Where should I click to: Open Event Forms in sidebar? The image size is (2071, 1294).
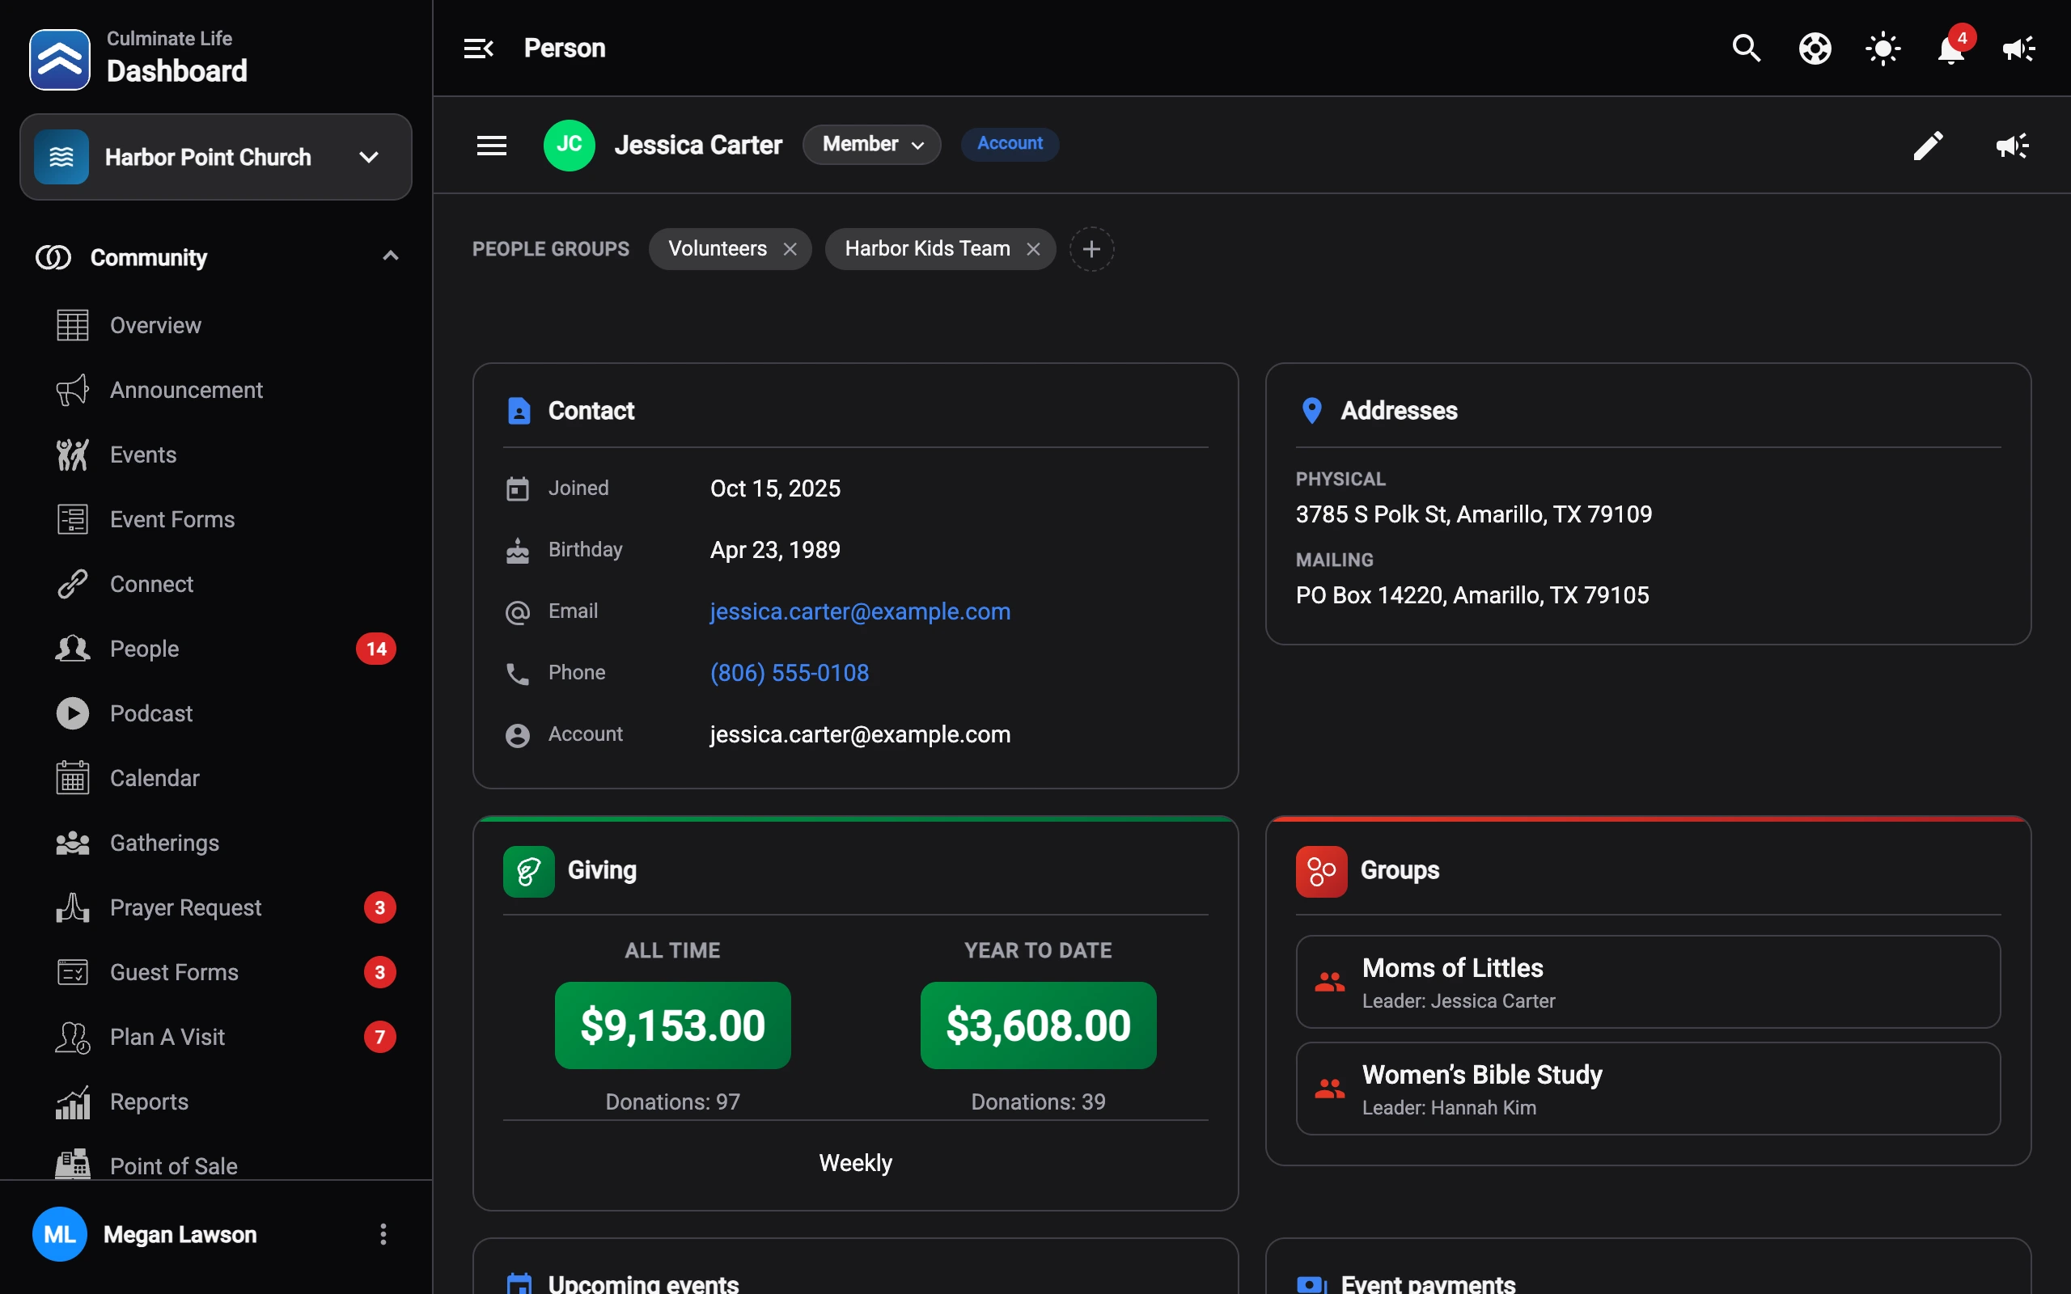point(216,518)
